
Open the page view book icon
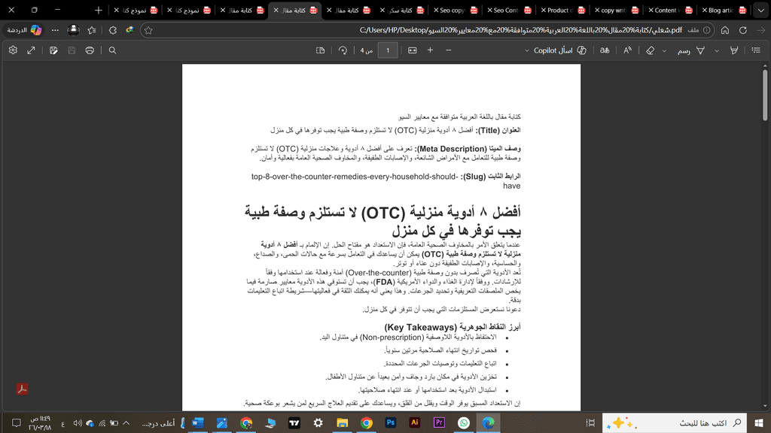click(x=320, y=50)
